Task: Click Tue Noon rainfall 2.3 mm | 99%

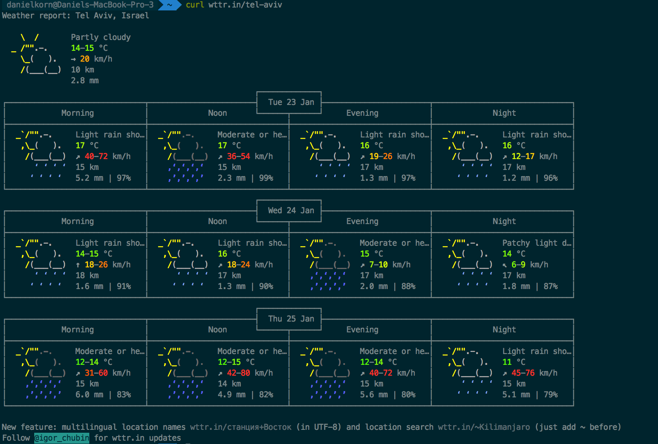Action: pos(245,178)
